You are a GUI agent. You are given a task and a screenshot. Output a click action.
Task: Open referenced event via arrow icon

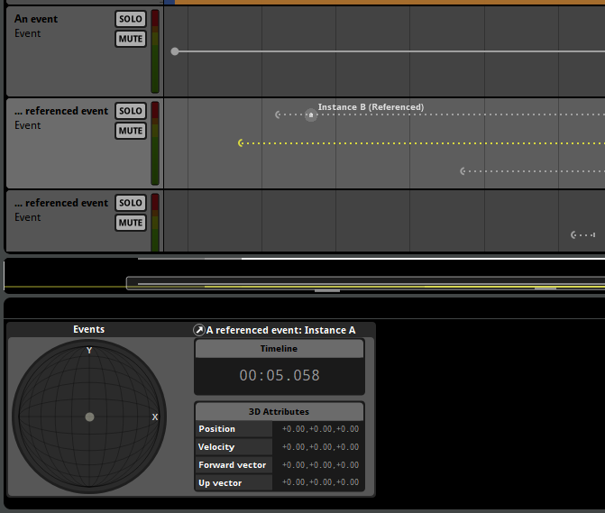click(x=198, y=330)
